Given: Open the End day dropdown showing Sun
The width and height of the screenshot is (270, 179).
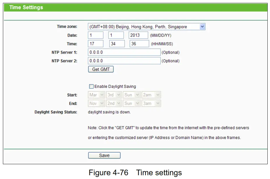Looking at the screenshot, I should click(132, 103).
